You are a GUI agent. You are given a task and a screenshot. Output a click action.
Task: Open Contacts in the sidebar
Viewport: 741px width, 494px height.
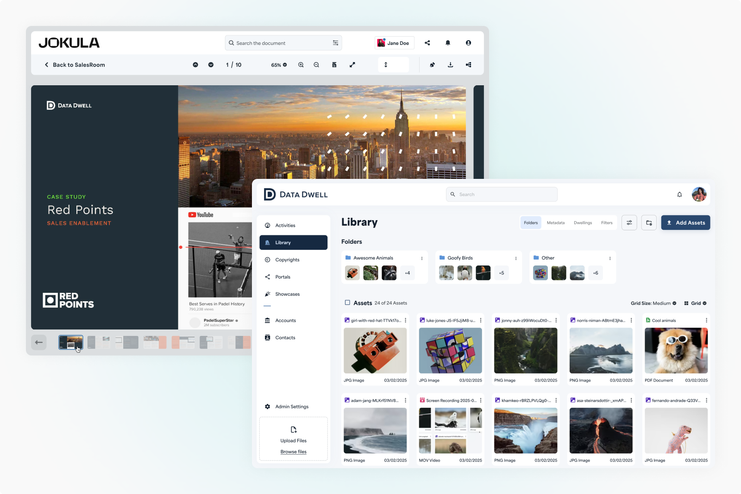coord(294,338)
